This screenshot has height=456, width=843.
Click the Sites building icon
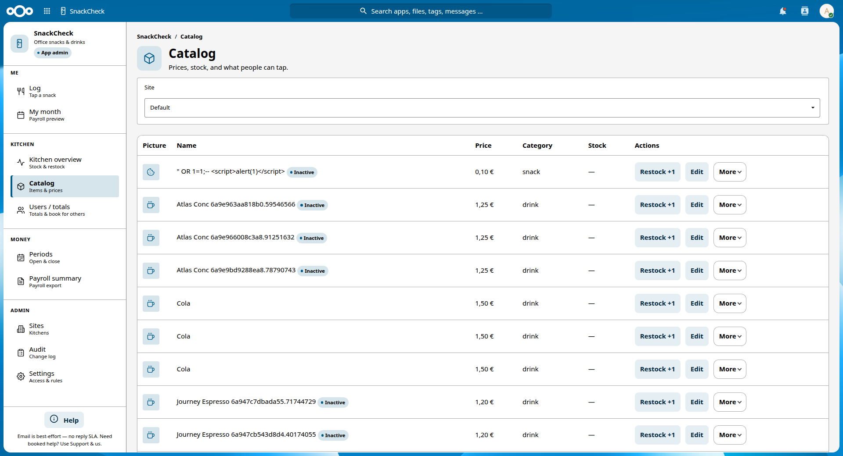(x=21, y=329)
